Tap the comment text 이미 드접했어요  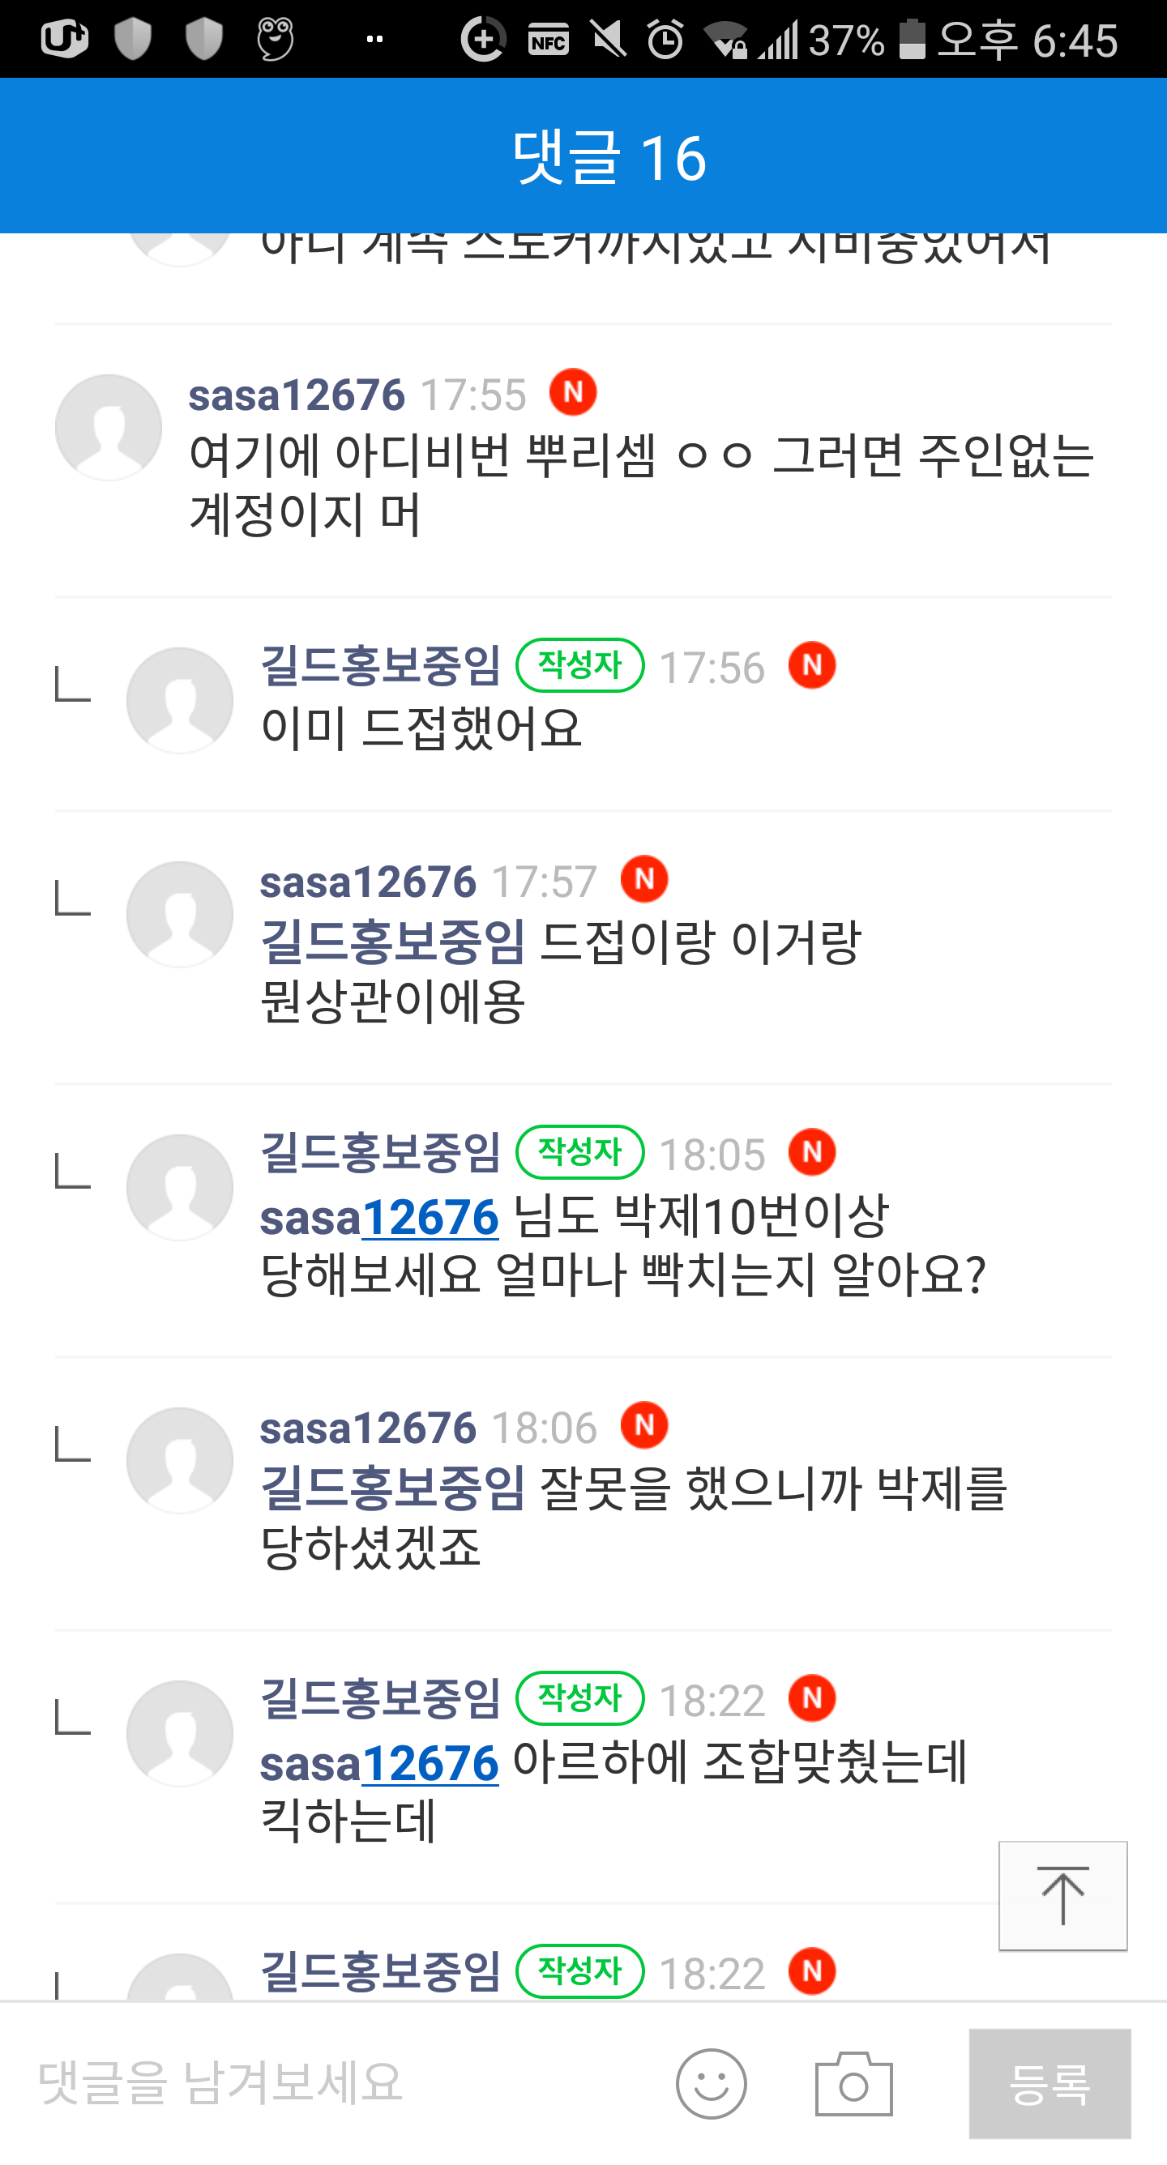[x=421, y=728]
